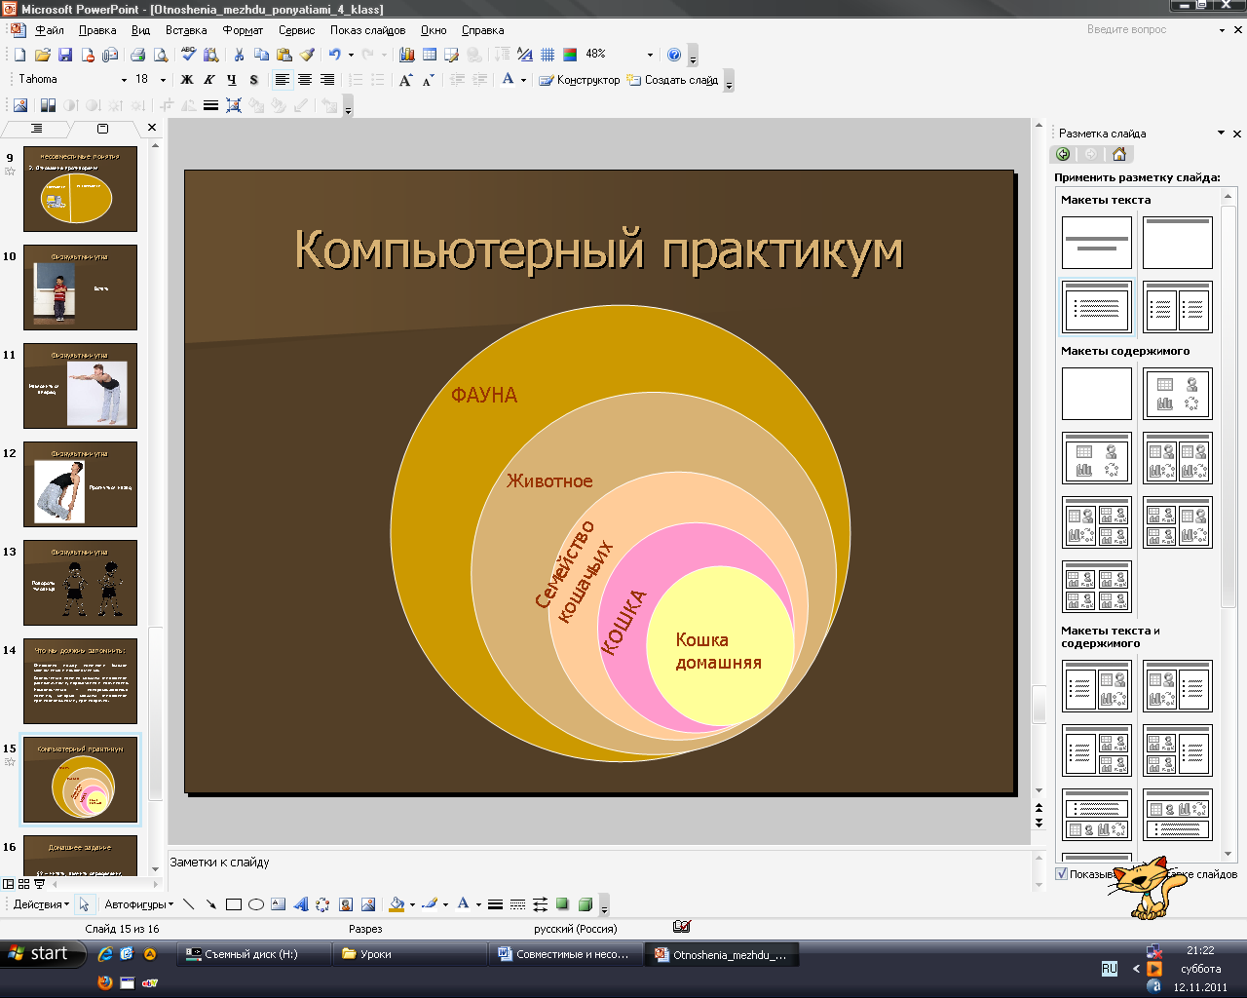Run the spelling check
The width and height of the screenshot is (1247, 998).
(188, 55)
